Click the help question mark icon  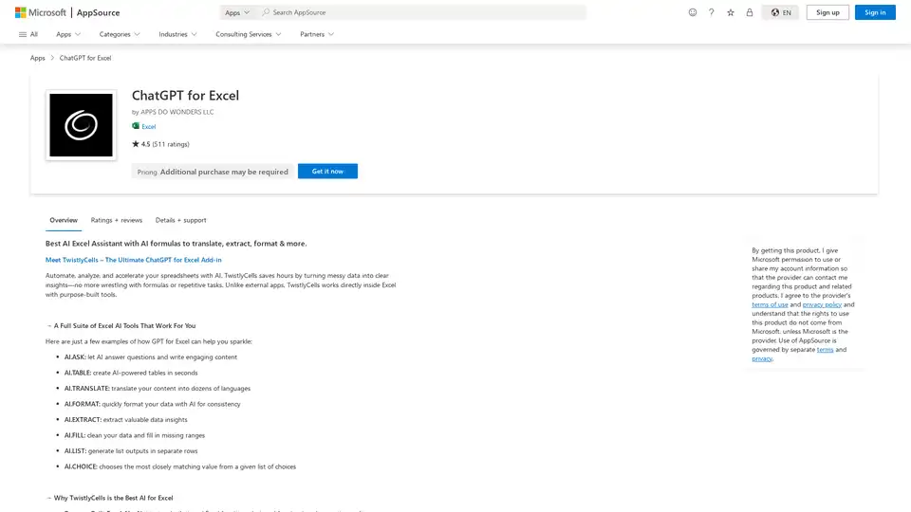(712, 12)
